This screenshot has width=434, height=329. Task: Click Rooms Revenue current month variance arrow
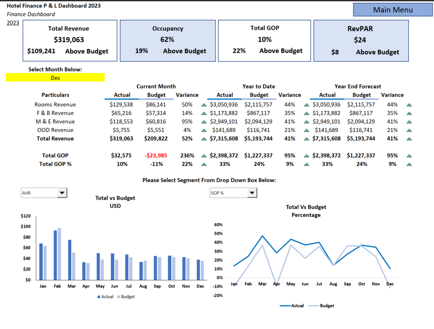click(x=204, y=105)
